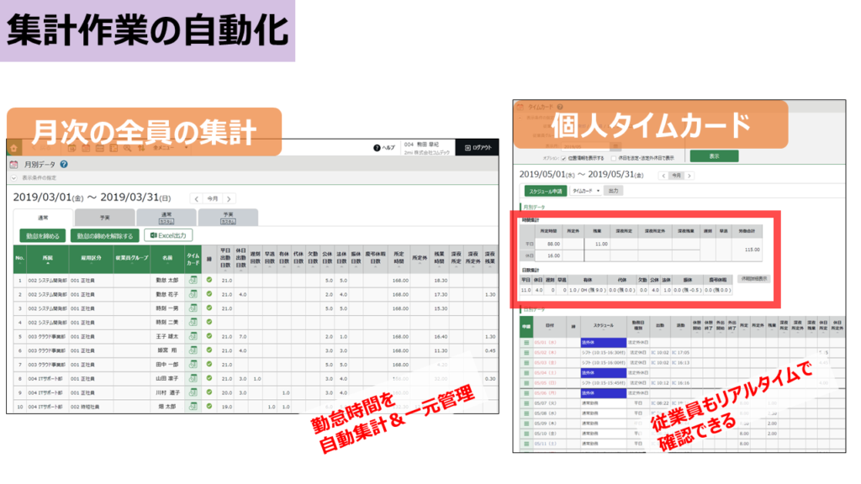Click help question icon beside 月別データ title
Viewport: 861px width, 484px height.
click(64, 164)
